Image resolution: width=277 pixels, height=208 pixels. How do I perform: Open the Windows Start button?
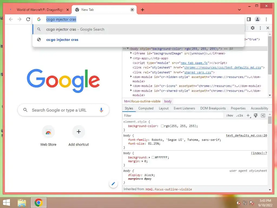(6, 203)
